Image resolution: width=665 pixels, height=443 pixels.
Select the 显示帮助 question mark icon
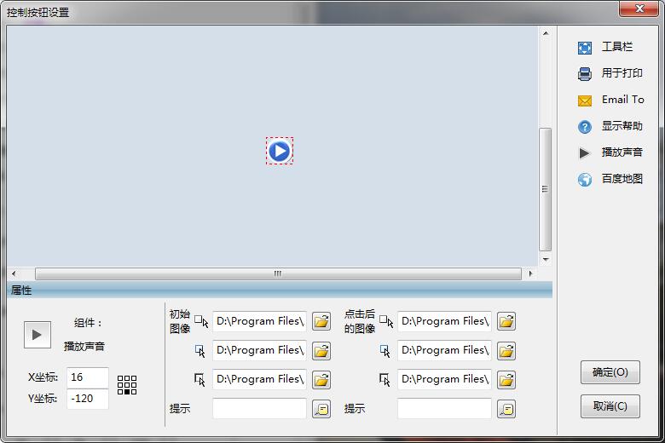pyautogui.click(x=584, y=127)
